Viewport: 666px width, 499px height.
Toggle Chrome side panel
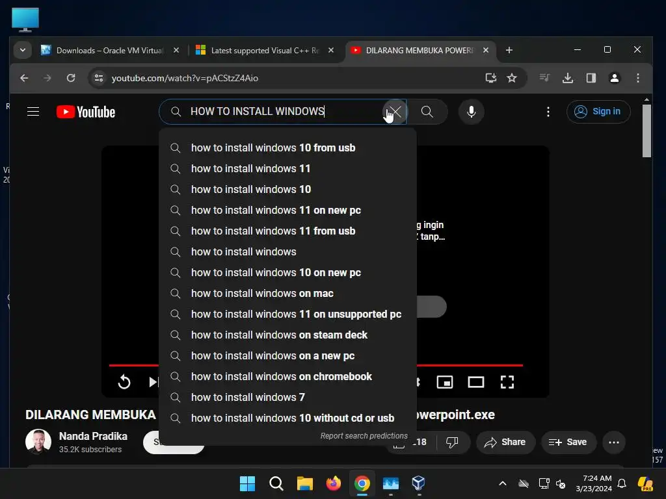(x=591, y=78)
